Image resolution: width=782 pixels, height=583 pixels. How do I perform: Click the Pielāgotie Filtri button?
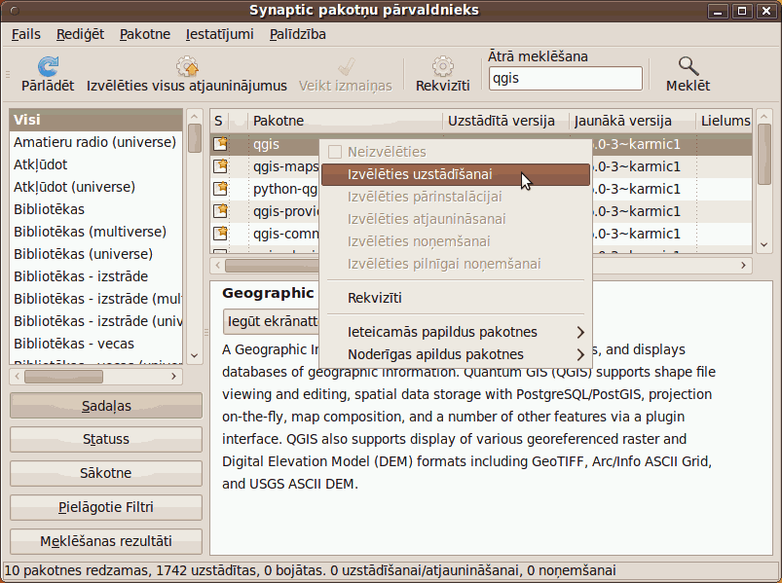(106, 507)
